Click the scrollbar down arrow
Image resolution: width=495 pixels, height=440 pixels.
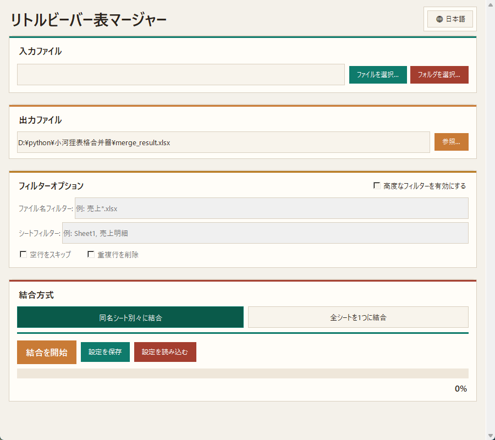pyautogui.click(x=490, y=436)
